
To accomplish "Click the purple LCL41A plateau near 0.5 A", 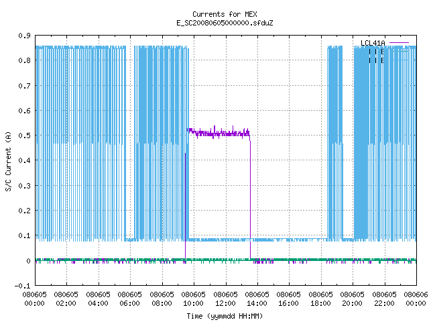I will pyautogui.click(x=219, y=133).
